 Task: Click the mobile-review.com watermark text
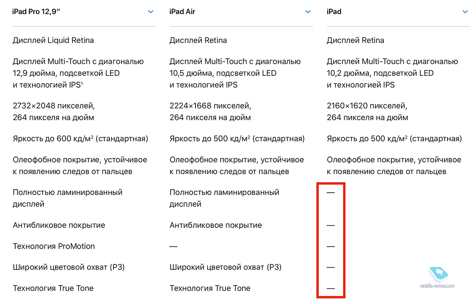point(437,286)
